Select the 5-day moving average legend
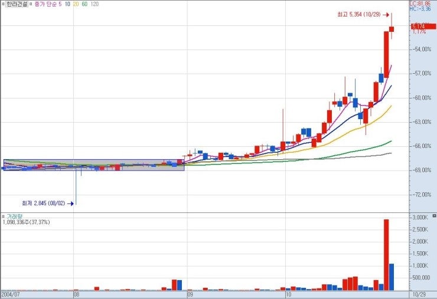Image resolution: width=437 pixels, height=299 pixels. coord(60,4)
